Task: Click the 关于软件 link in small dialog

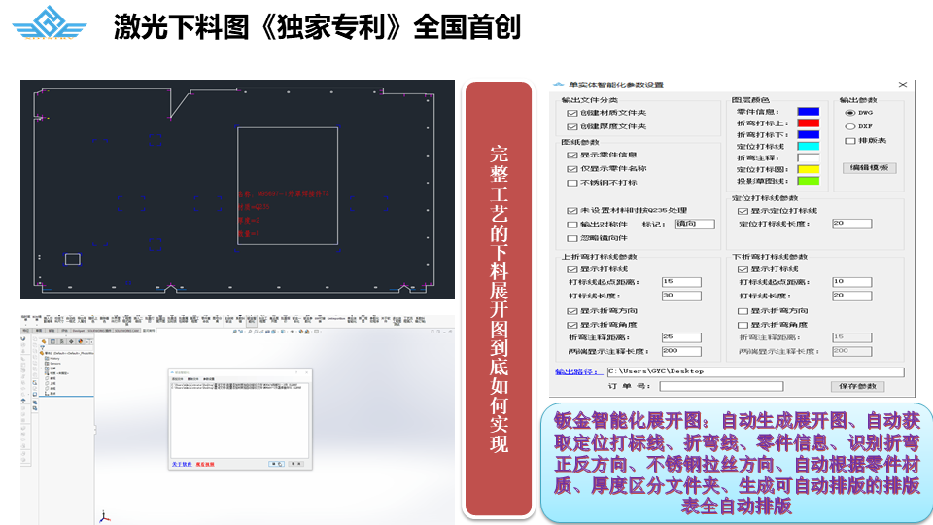Action: [181, 465]
